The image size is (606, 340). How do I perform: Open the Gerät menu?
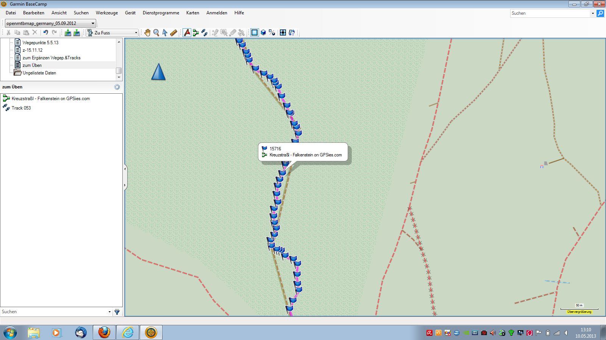tap(130, 13)
